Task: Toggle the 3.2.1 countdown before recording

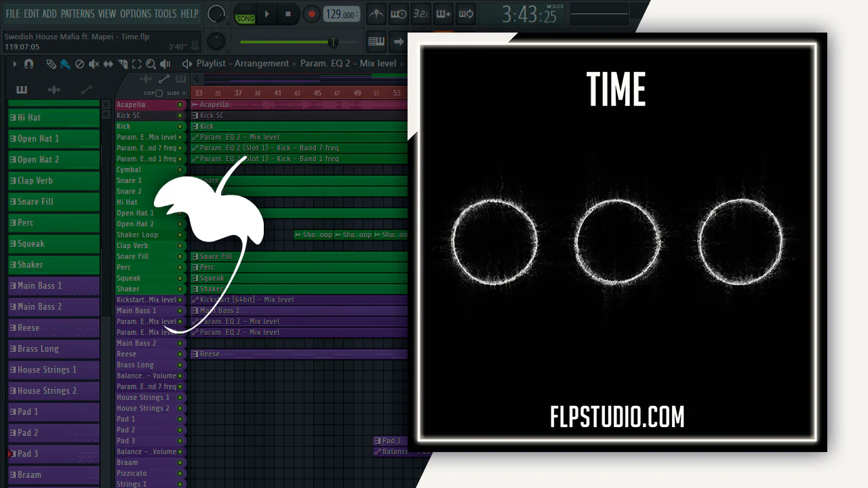Action: tap(420, 14)
